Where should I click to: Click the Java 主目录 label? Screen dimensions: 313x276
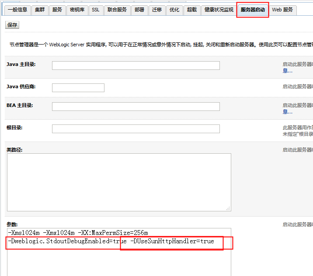point(21,64)
